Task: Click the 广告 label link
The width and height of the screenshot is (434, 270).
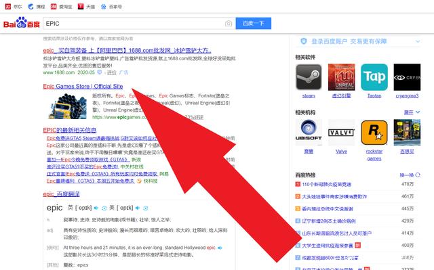Action: click(x=123, y=72)
